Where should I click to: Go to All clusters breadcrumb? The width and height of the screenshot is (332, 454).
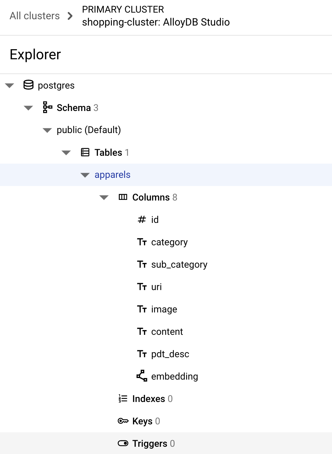[x=35, y=16]
